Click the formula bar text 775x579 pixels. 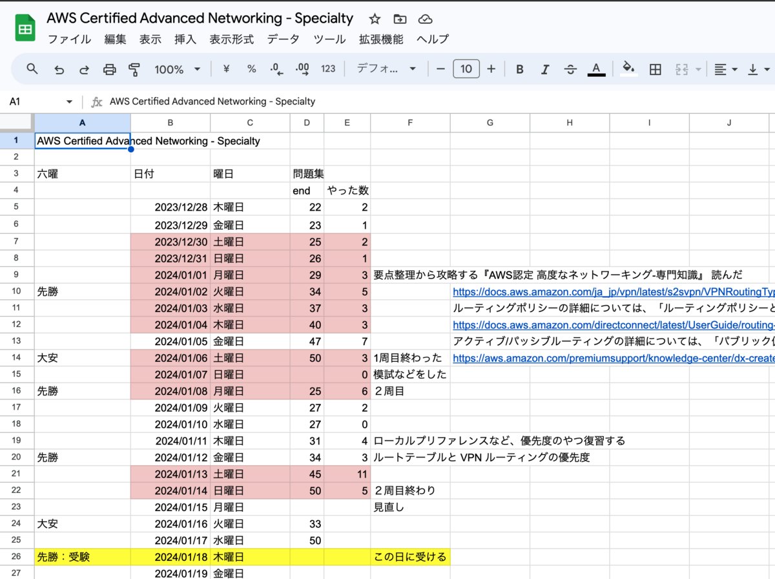212,101
